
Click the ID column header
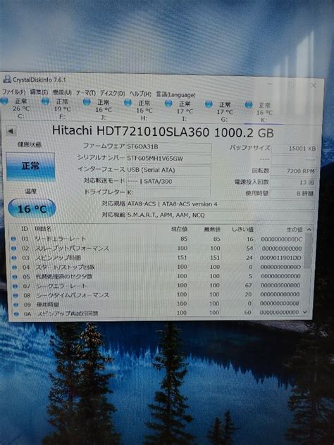coord(25,229)
